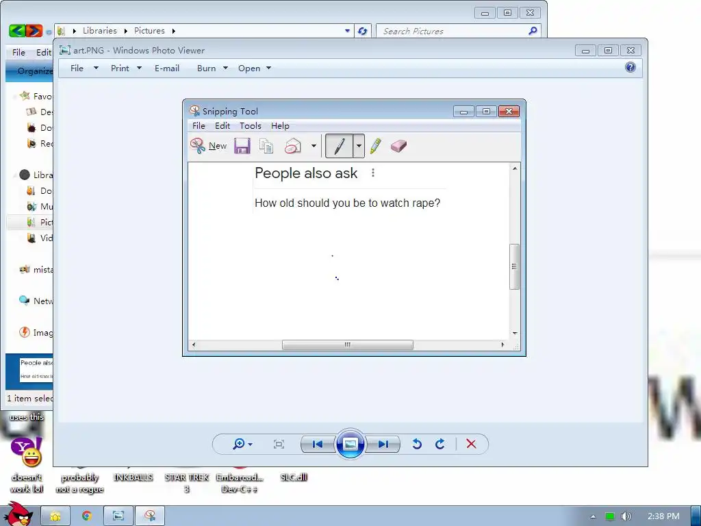Click Pictures in Explorer address bar

pyautogui.click(x=149, y=30)
